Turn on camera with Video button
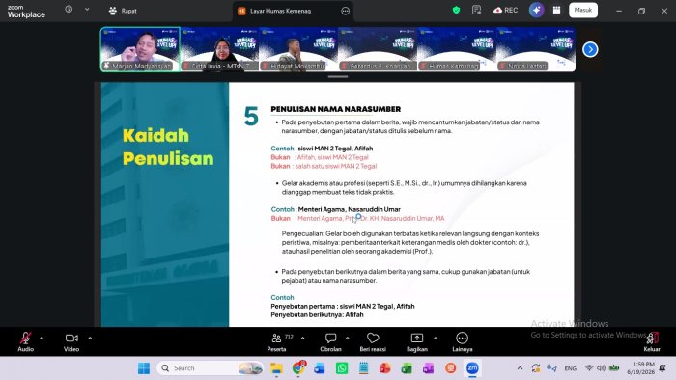 click(71, 341)
